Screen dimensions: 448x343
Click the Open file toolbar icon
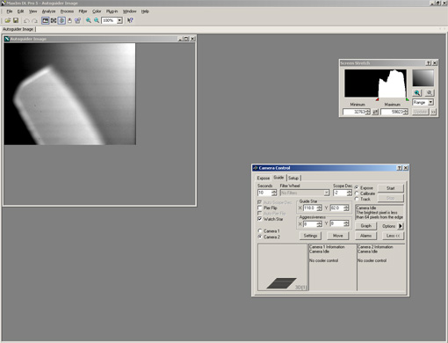click(x=8, y=20)
